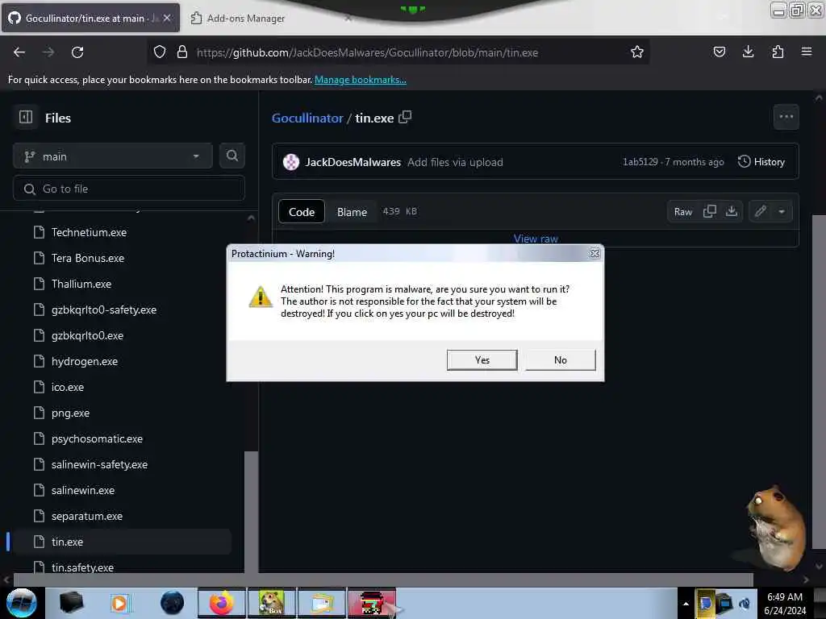The height and width of the screenshot is (619, 826).
Task: Open Tera Bonus.exe in the file tree
Action: pyautogui.click(x=88, y=258)
